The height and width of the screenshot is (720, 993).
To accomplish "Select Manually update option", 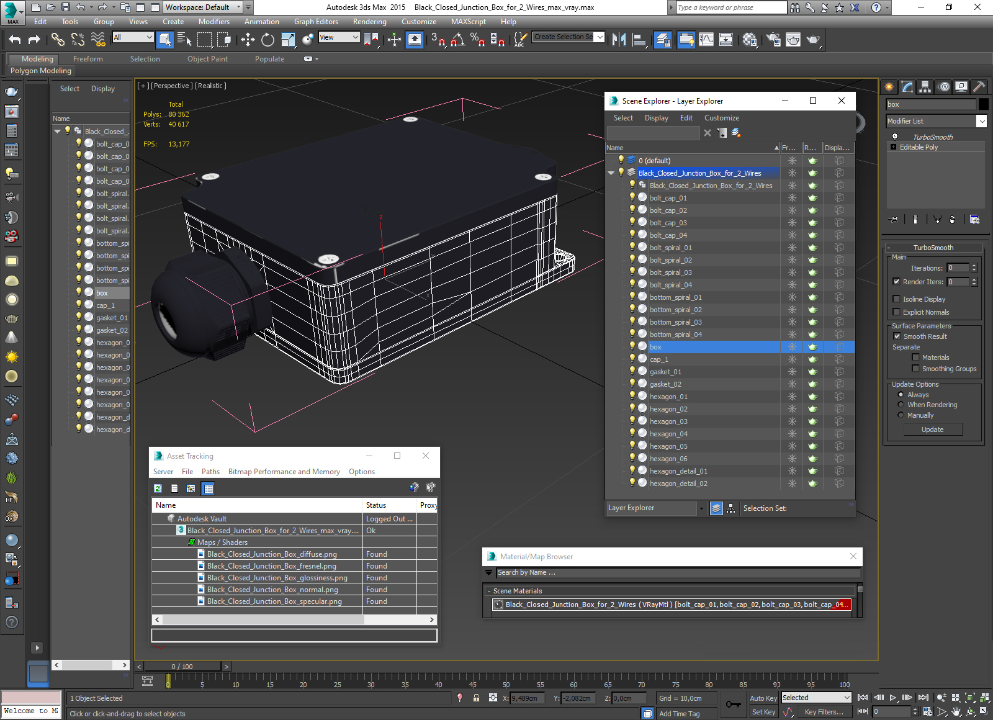I will 901,415.
